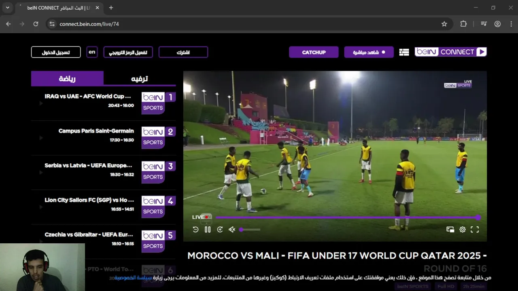Open the tab search dropdown arrow

click(x=7, y=8)
